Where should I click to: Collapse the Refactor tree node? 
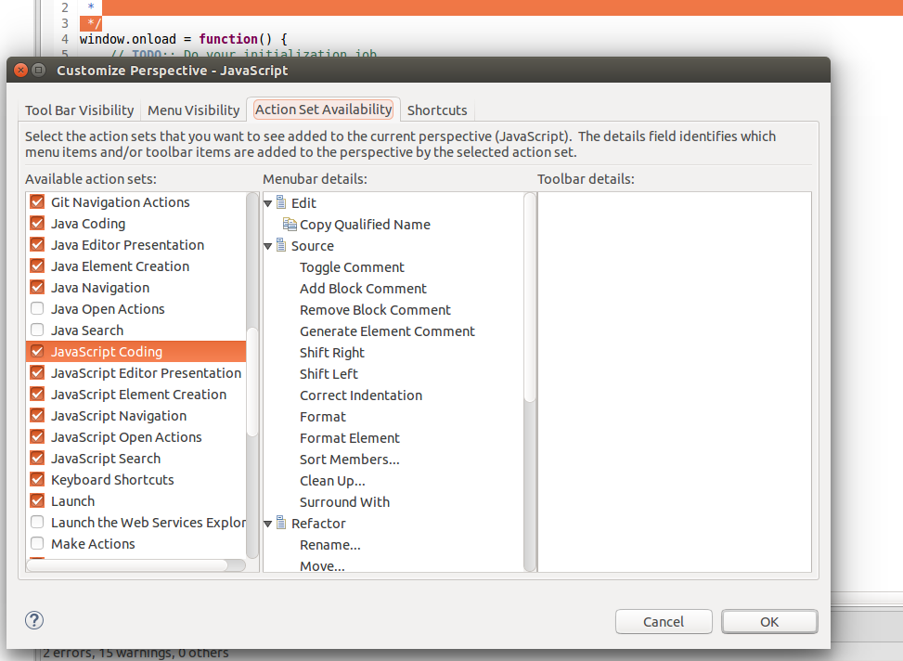[x=268, y=524]
